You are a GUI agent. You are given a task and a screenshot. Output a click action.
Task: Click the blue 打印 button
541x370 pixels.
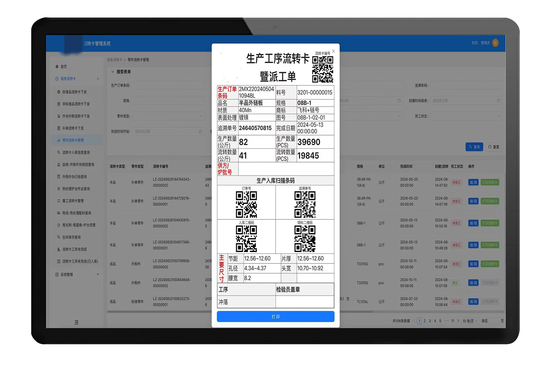[275, 317]
